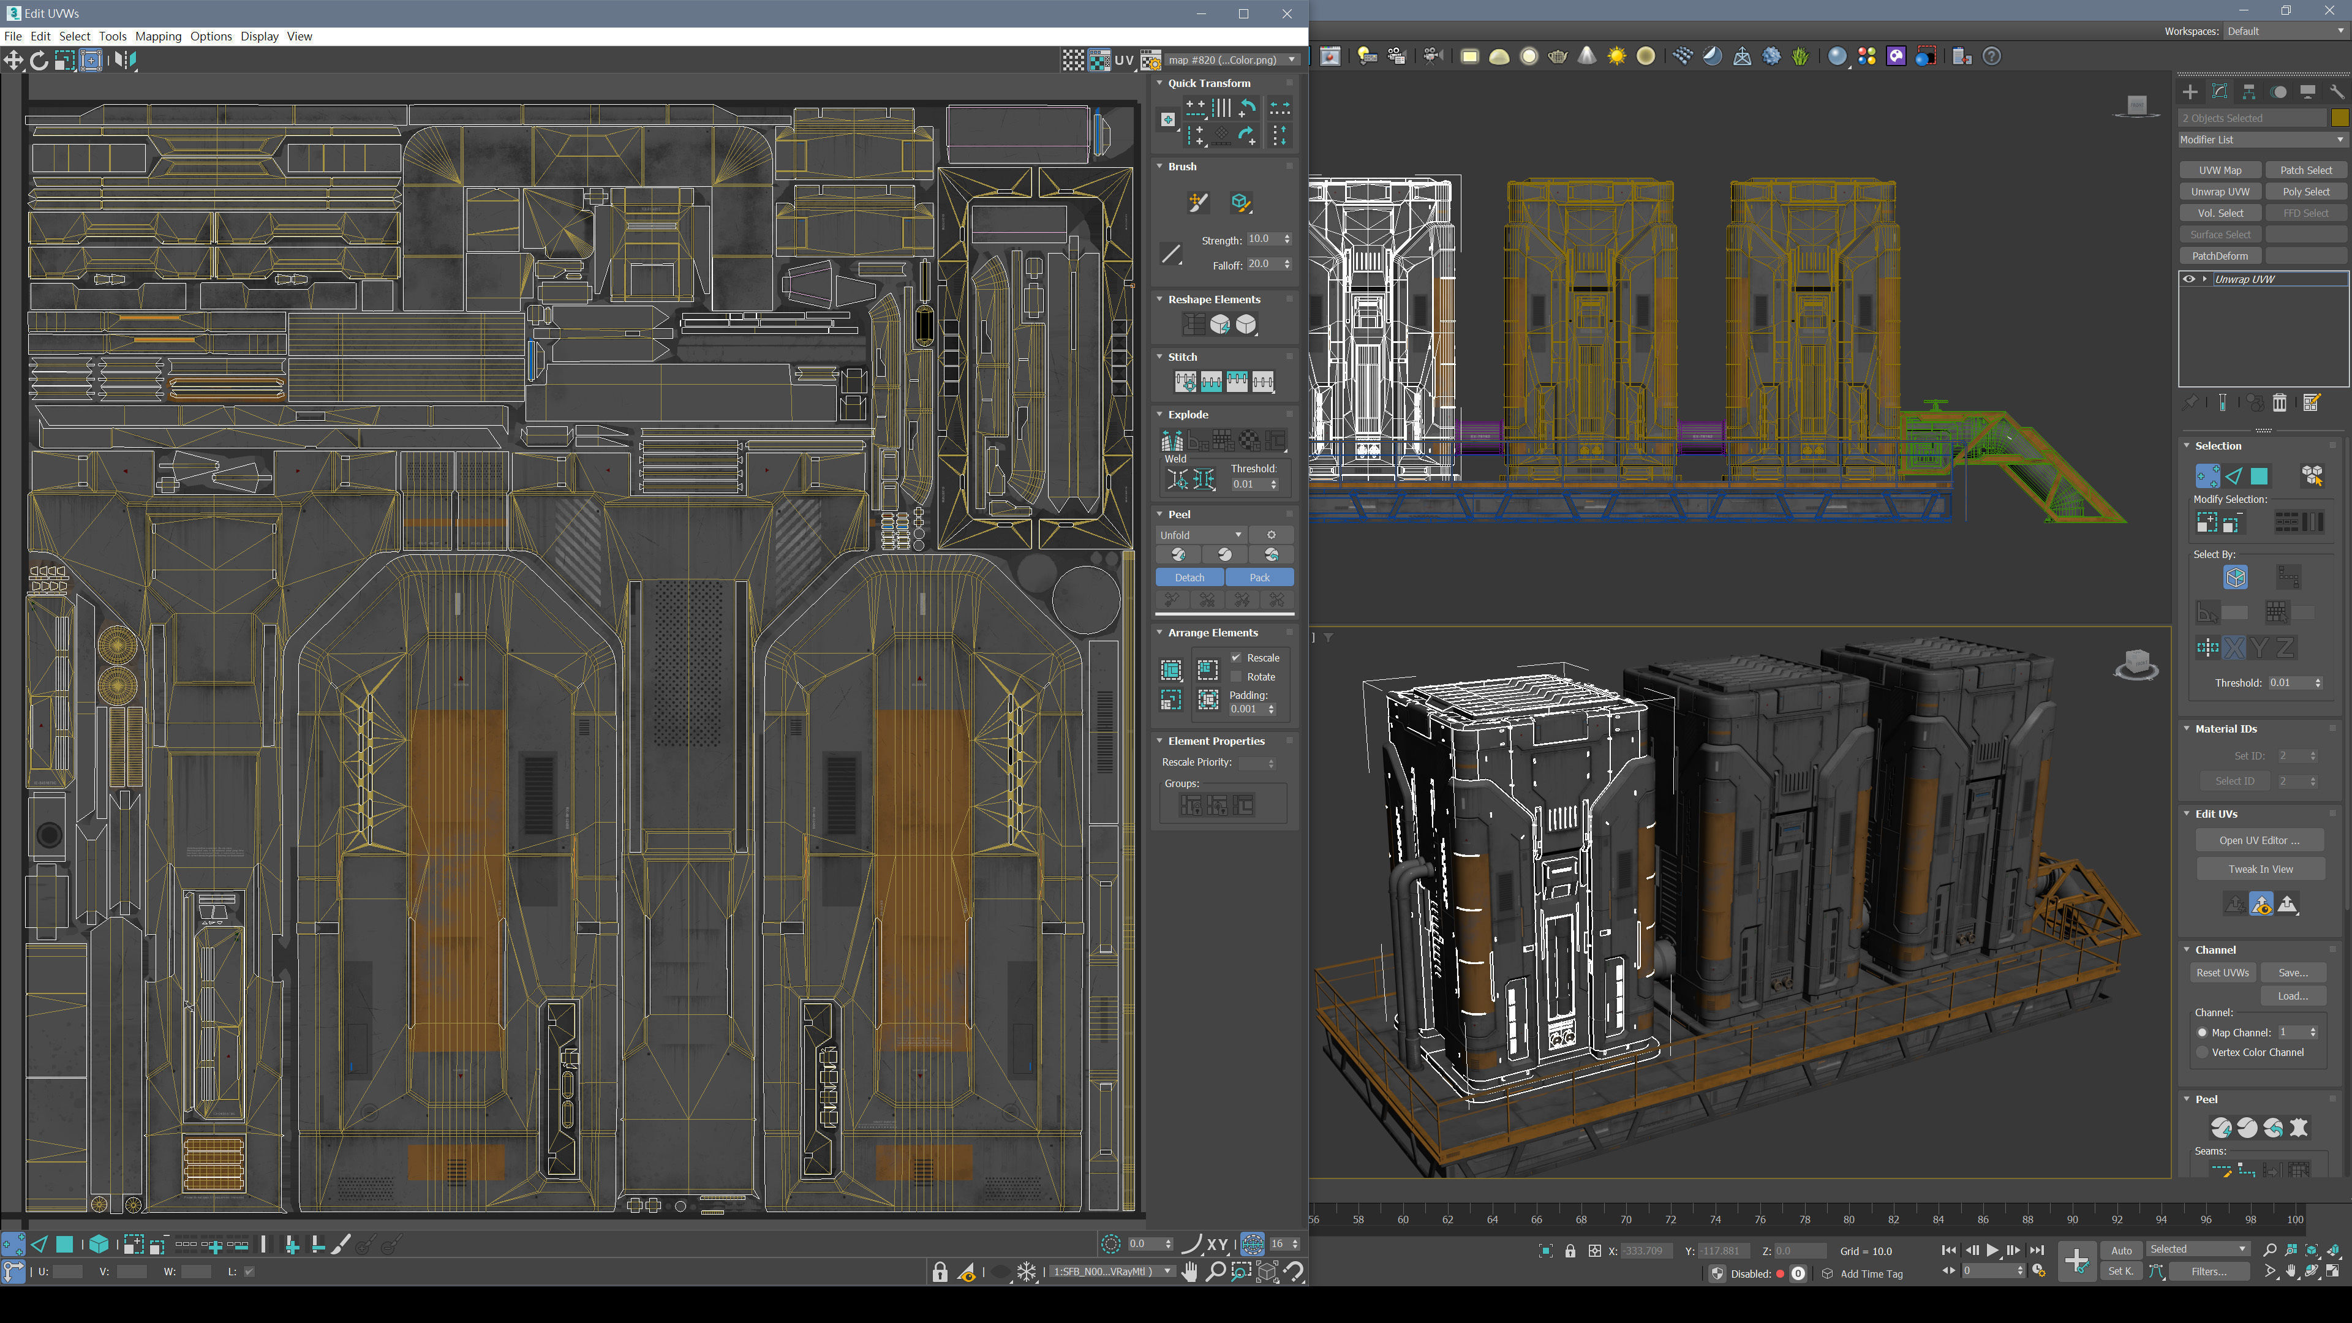The image size is (2352, 1323).
Task: Click the Material Editor sphere icon in main toolbar
Action: coord(1837,56)
